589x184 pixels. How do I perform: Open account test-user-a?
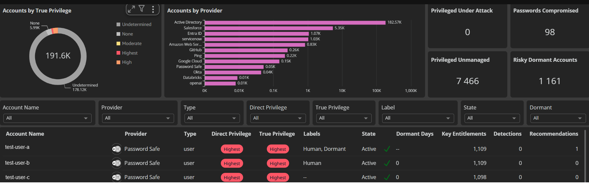tap(17, 147)
